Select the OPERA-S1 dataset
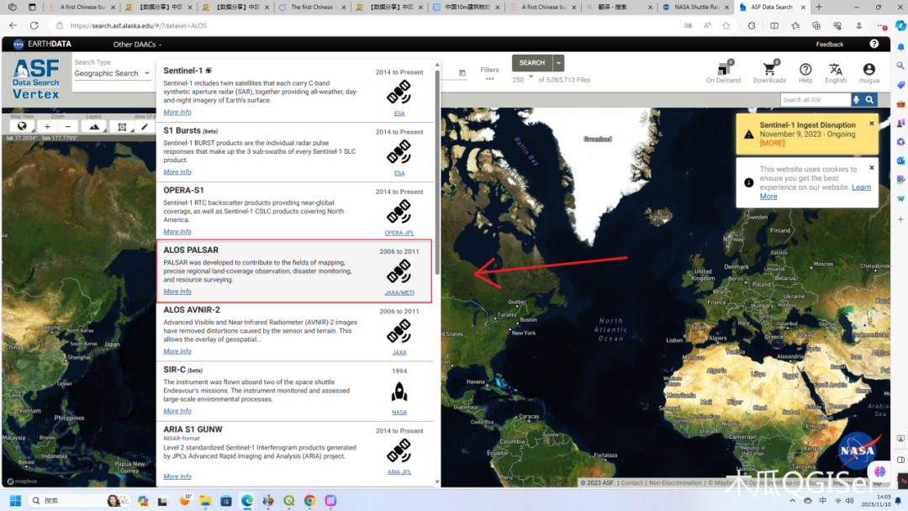This screenshot has height=511, width=908. coord(294,211)
